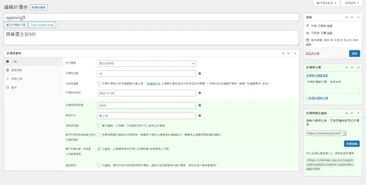
Task: Open discount type dropdown showing 百分比折扣
Action: pyautogui.click(x=146, y=63)
